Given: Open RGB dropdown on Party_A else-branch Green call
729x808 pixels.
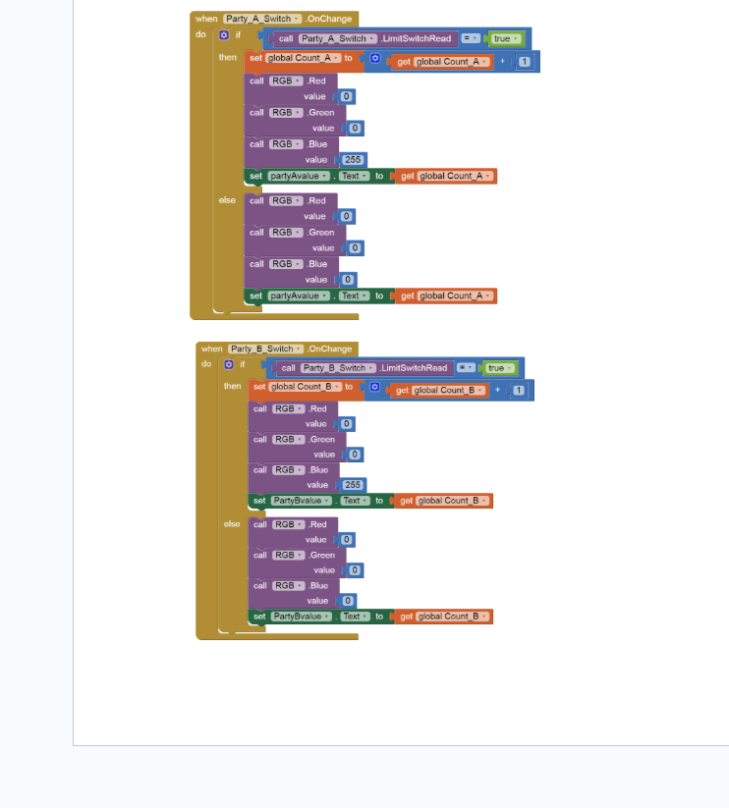Looking at the screenshot, I should pos(286,233).
